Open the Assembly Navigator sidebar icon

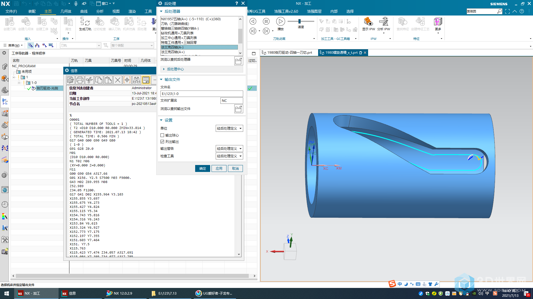(x=5, y=66)
